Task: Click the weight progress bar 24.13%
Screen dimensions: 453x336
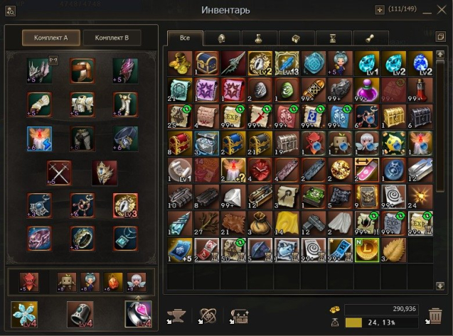Action: coord(381,323)
